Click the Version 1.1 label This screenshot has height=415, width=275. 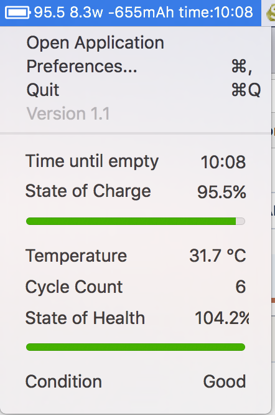(x=68, y=113)
